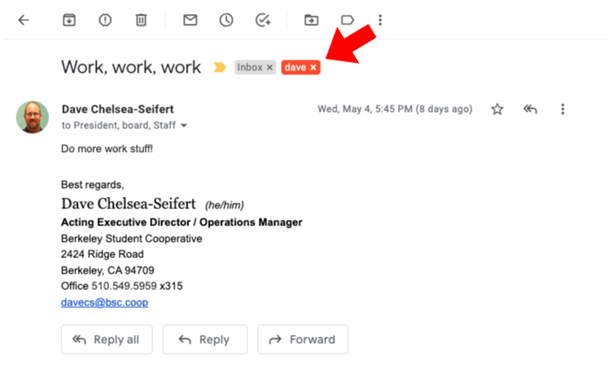Click the reply all arrow beside the star
Screen dimensions: 609x366
click(530, 109)
